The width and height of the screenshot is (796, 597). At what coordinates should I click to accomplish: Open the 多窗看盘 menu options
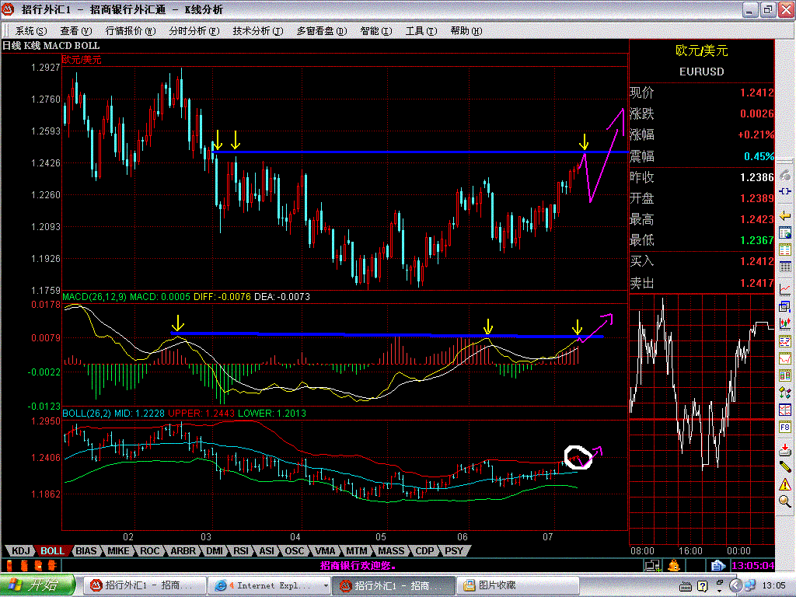[319, 31]
